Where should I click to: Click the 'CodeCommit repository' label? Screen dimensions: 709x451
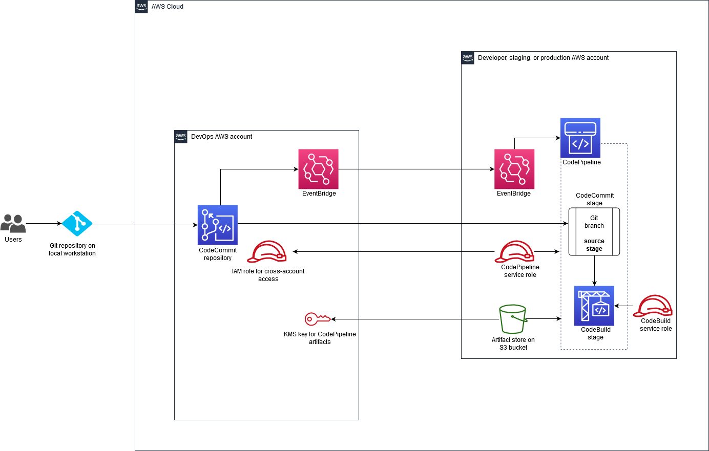[218, 254]
